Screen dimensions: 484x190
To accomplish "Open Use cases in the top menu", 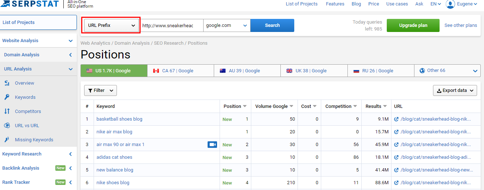I will [x=397, y=4].
